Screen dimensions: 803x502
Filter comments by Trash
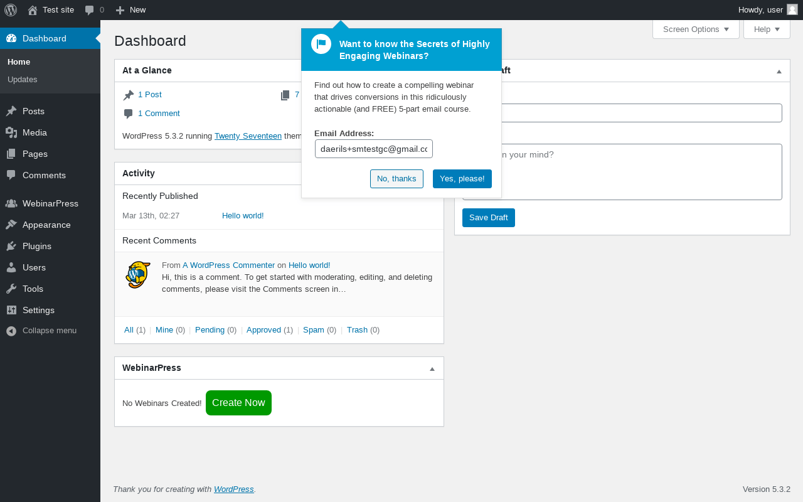357,330
